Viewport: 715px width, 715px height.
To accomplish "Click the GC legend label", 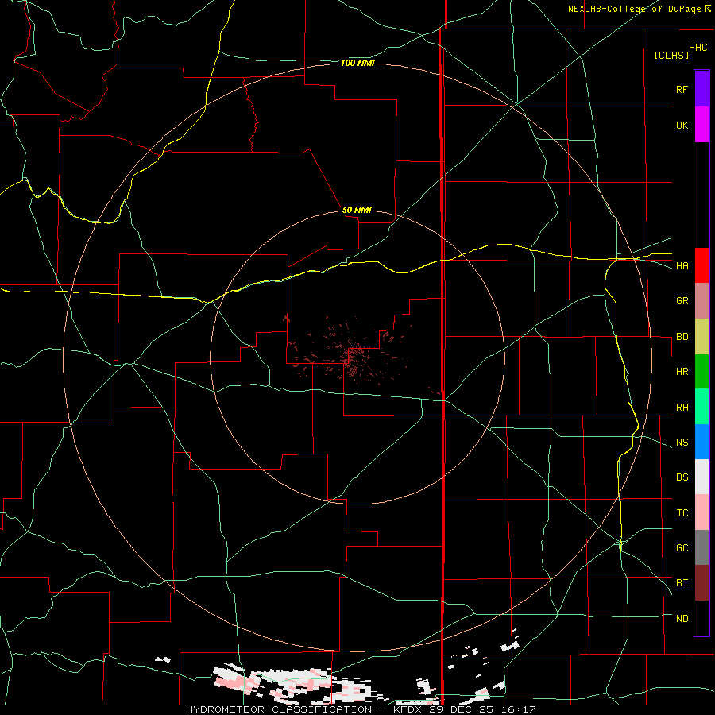I will click(x=682, y=547).
